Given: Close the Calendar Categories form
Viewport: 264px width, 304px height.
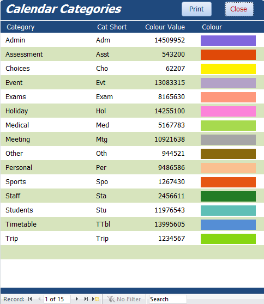Looking at the screenshot, I should click(239, 9).
